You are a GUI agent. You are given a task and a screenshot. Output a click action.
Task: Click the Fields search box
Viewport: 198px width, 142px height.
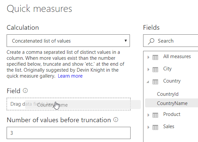pos(171,41)
